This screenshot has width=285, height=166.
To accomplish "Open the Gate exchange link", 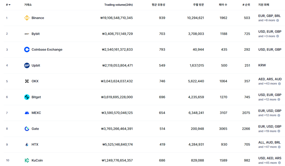I will tap(35, 129).
